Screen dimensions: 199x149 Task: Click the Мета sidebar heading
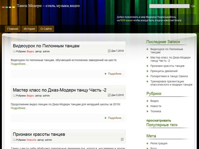point(151,136)
